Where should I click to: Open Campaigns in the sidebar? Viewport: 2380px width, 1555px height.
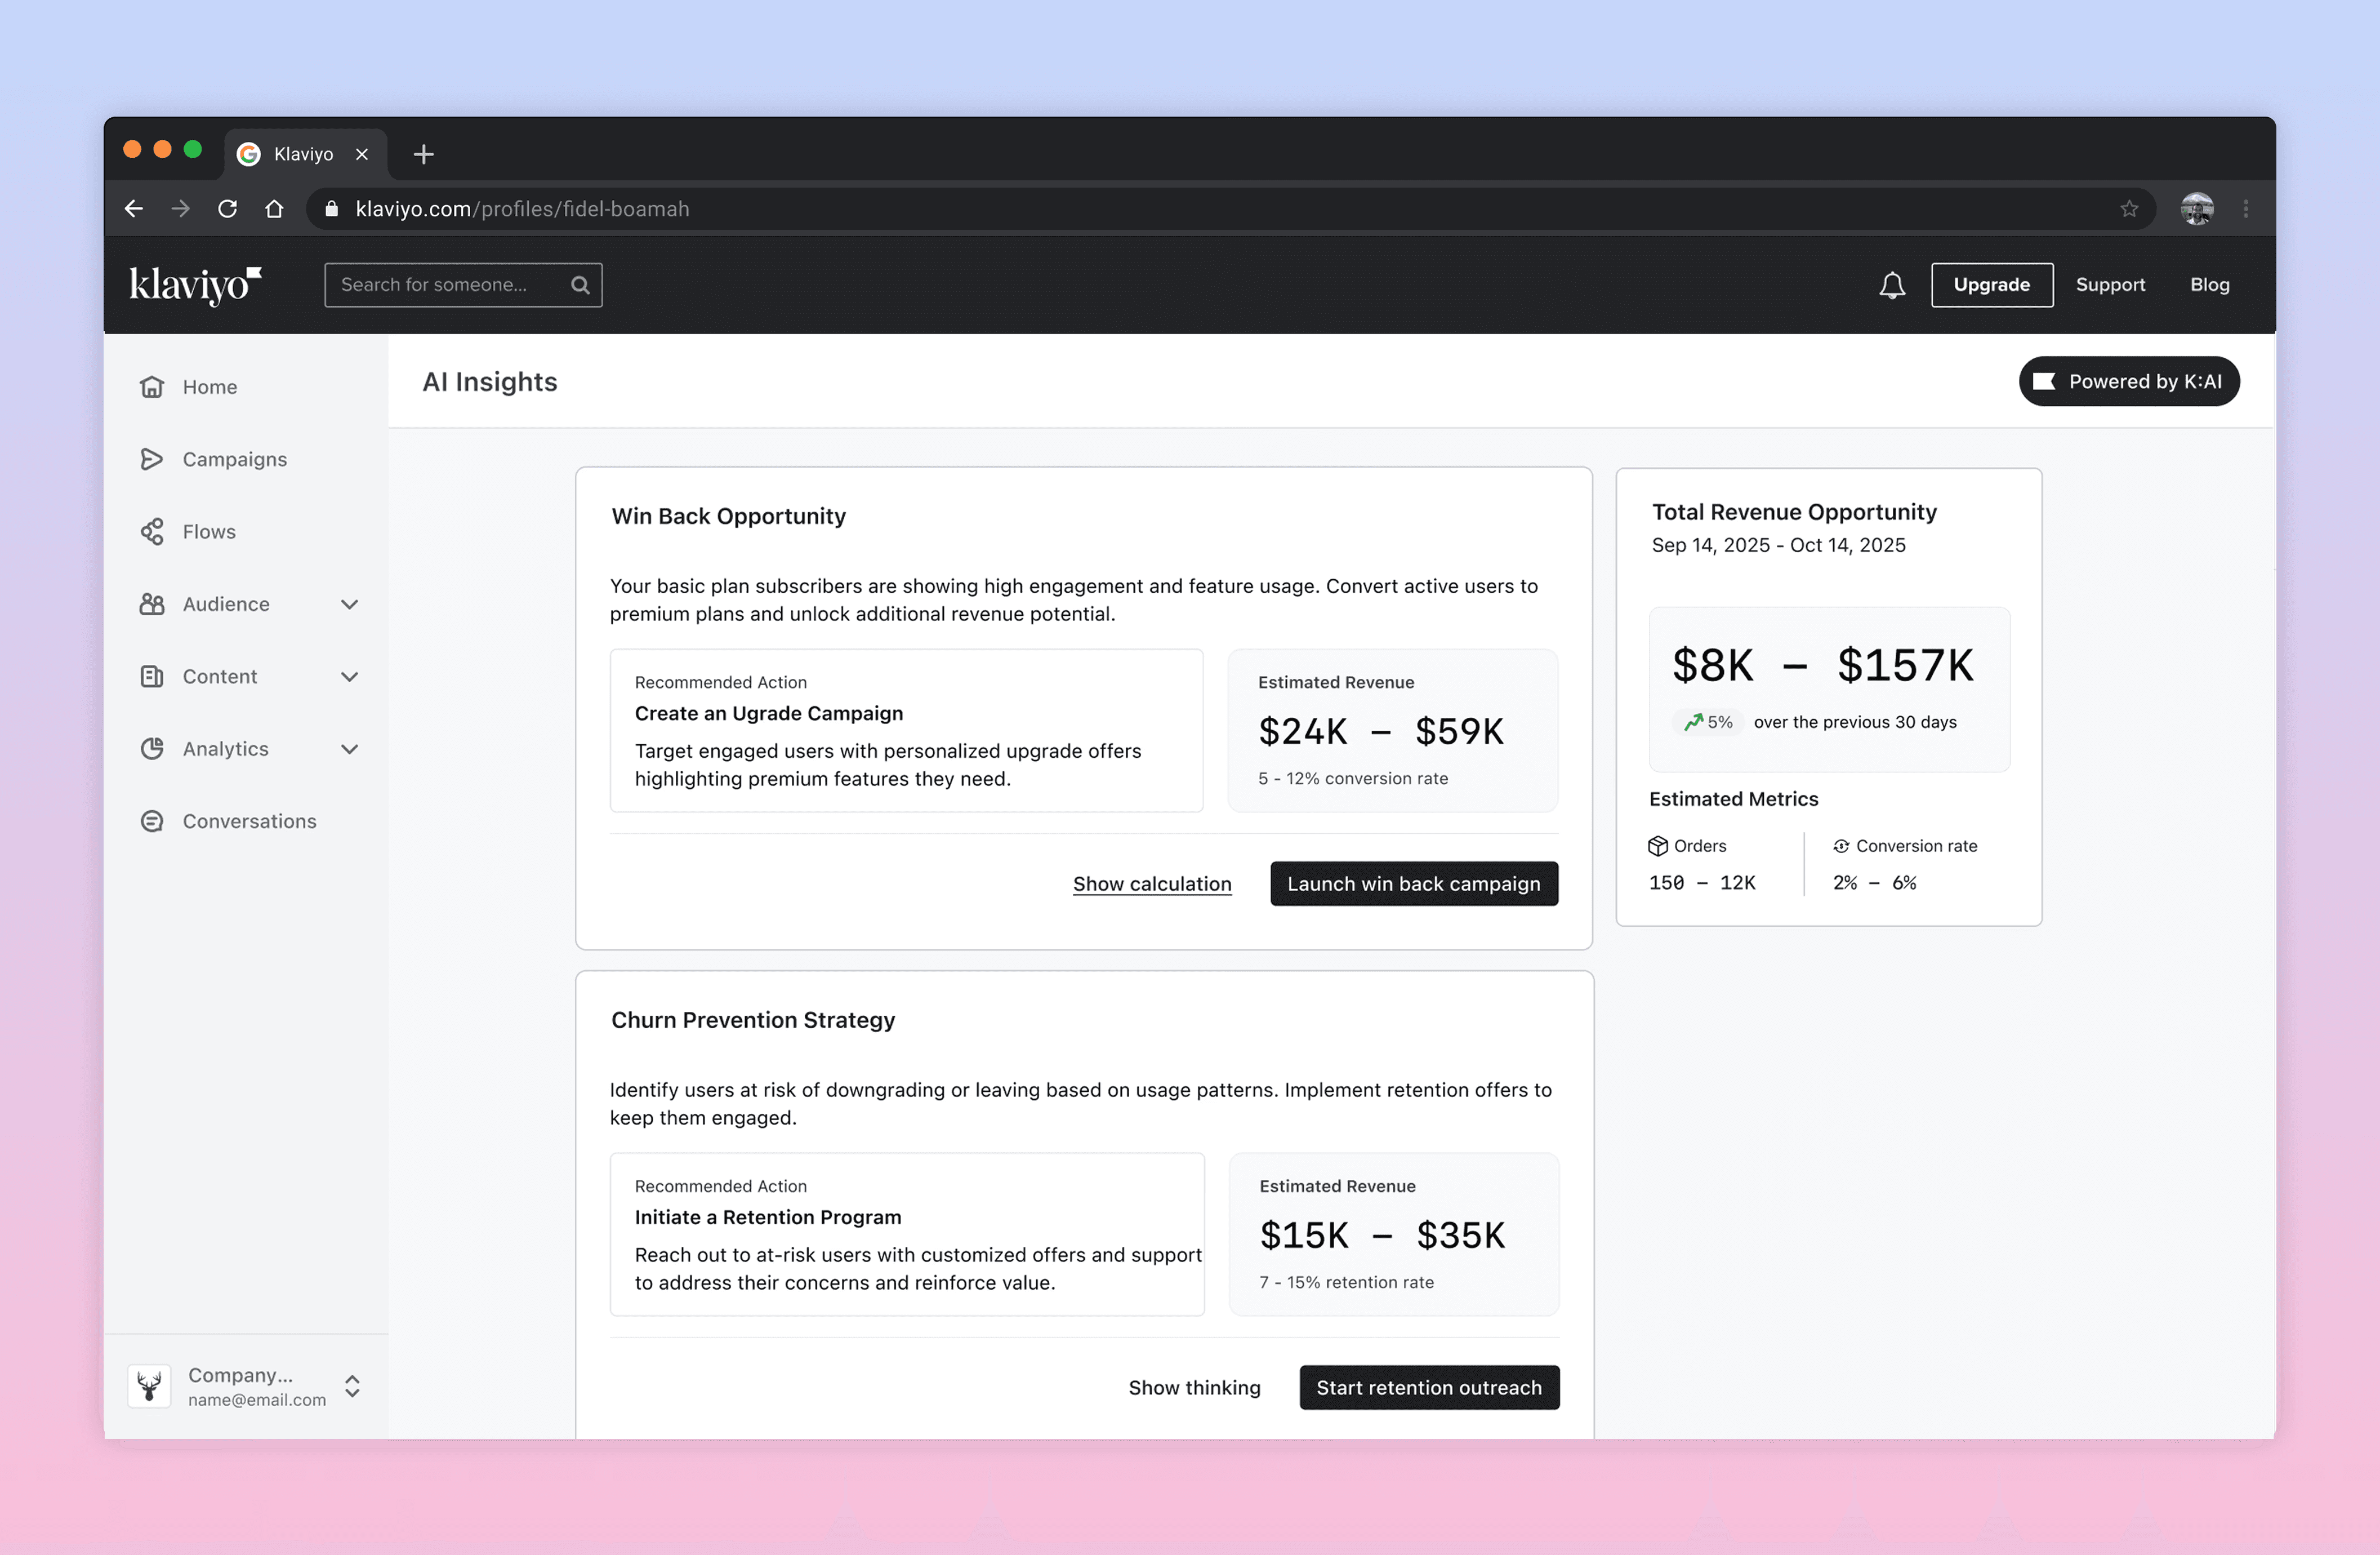pyautogui.click(x=234, y=459)
